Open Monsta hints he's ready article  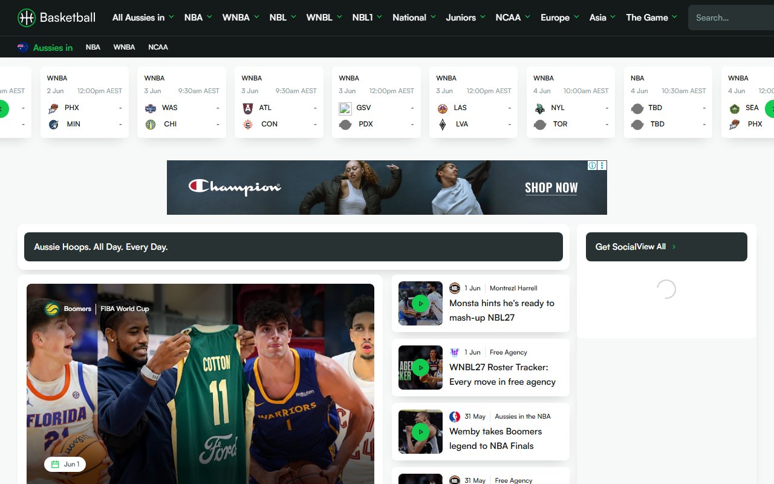(502, 310)
